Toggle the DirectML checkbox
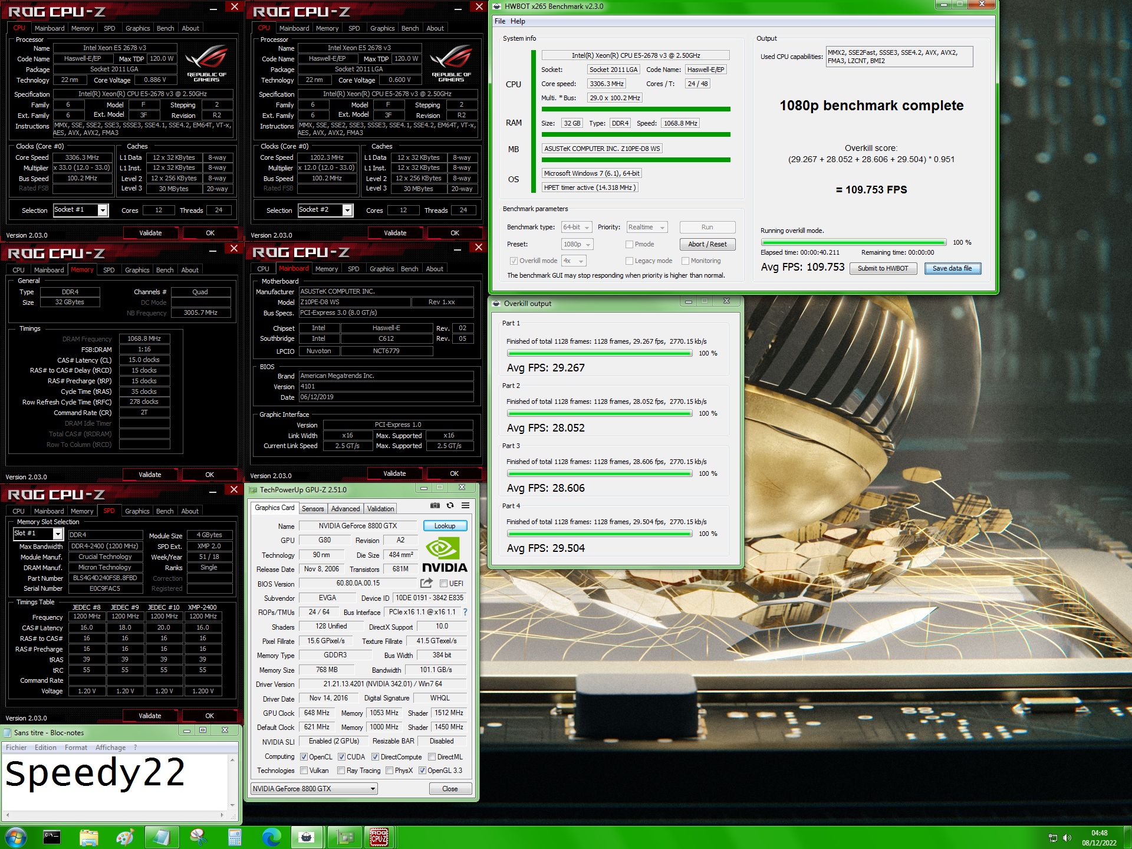This screenshot has height=849, width=1132. [x=432, y=756]
